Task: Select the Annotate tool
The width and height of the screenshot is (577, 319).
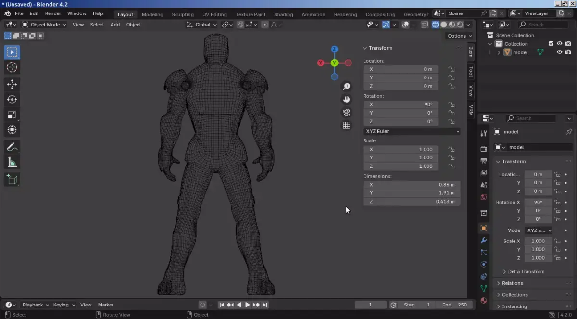Action: pos(12,147)
